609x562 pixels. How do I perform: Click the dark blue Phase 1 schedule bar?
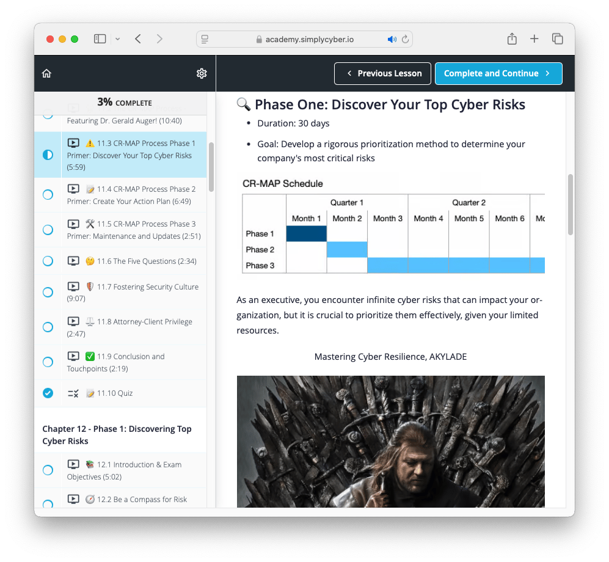(307, 234)
